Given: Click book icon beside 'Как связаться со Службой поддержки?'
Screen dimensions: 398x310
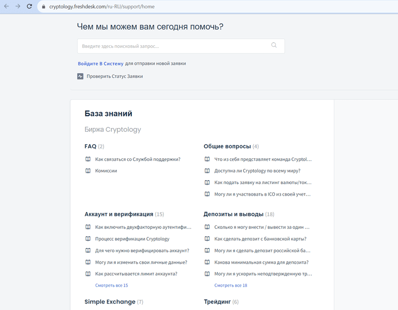Looking at the screenshot, I should pos(88,159).
